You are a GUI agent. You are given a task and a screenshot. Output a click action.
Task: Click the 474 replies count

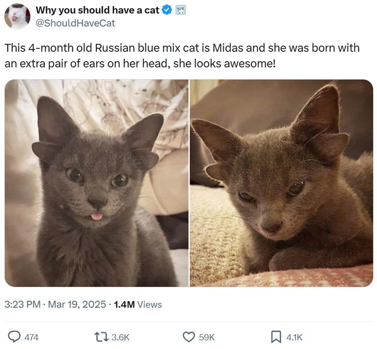tap(31, 337)
